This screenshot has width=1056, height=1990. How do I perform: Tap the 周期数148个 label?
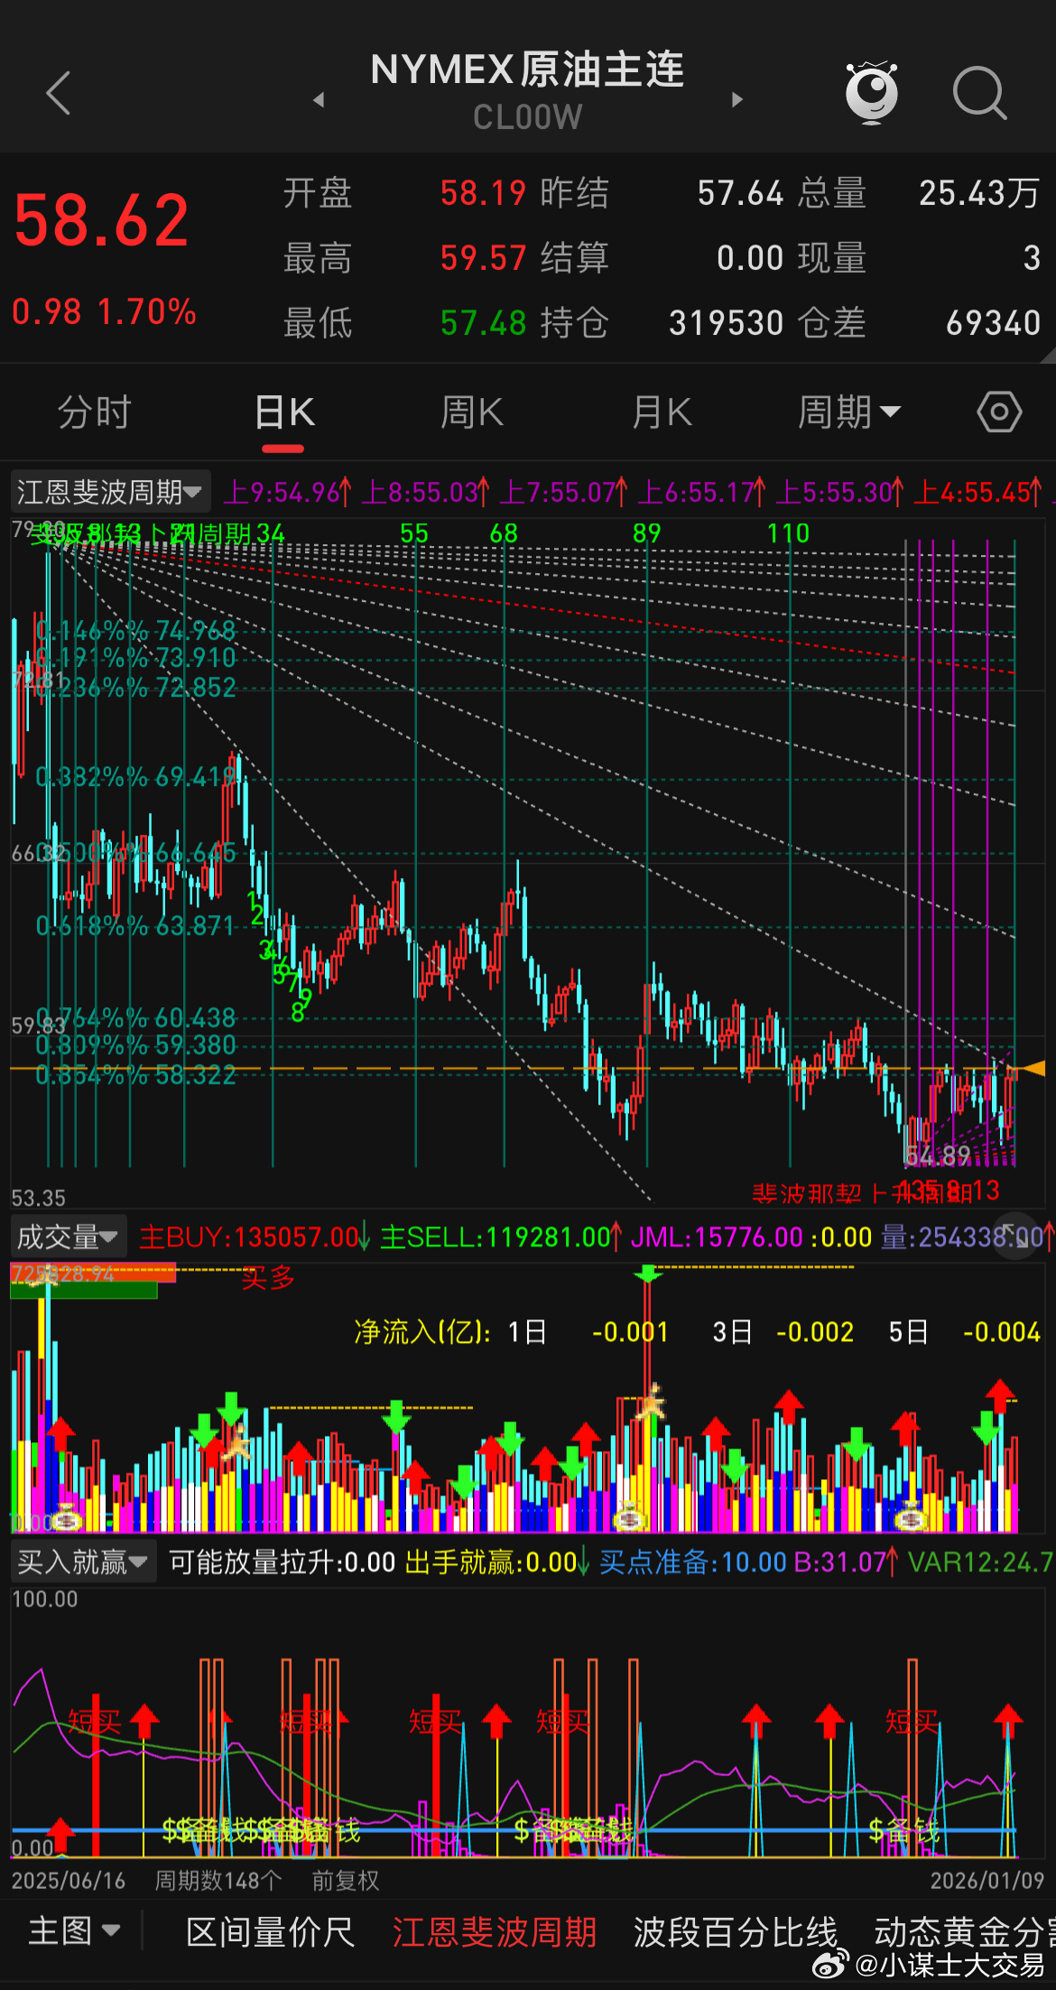pos(218,1880)
